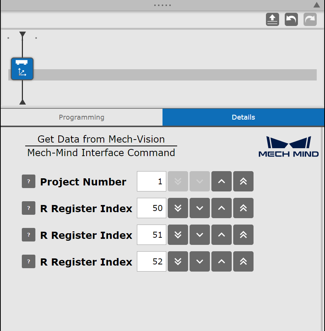Increase register 50 by one step
The width and height of the screenshot is (325, 331).
[222, 208]
